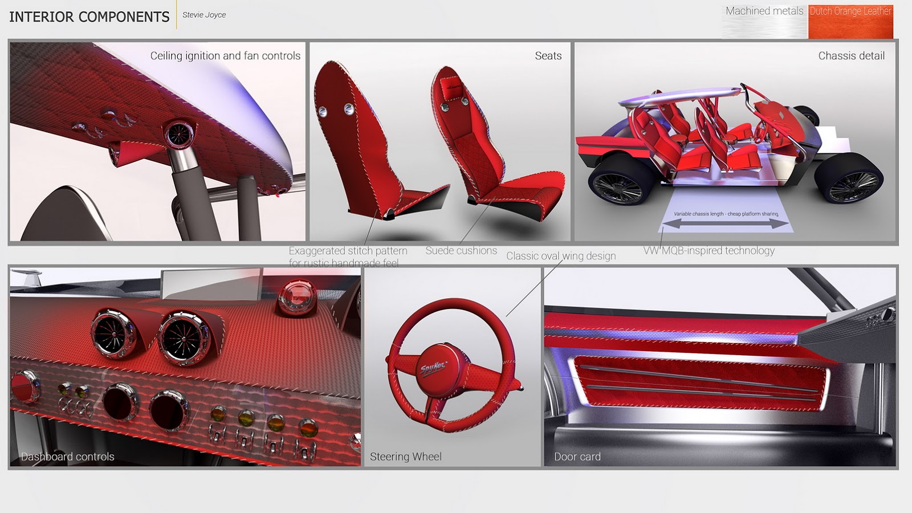Open the Seats render panel
912x513 pixels.
click(x=439, y=142)
